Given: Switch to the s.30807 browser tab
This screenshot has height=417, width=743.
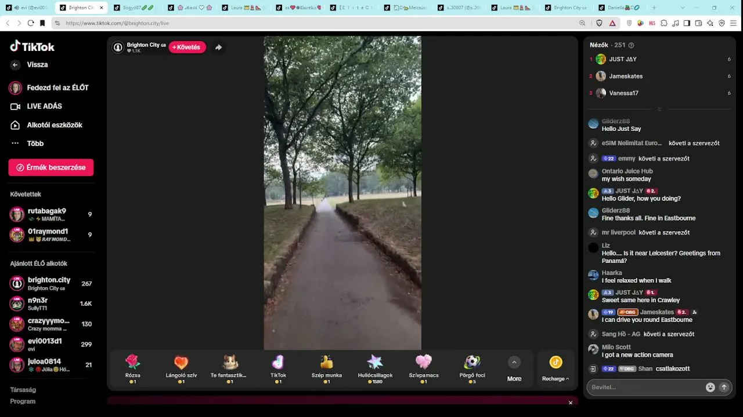Looking at the screenshot, I should 459,8.
